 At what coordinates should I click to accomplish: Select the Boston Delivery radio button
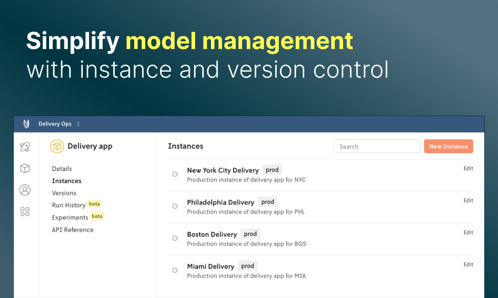pos(175,238)
